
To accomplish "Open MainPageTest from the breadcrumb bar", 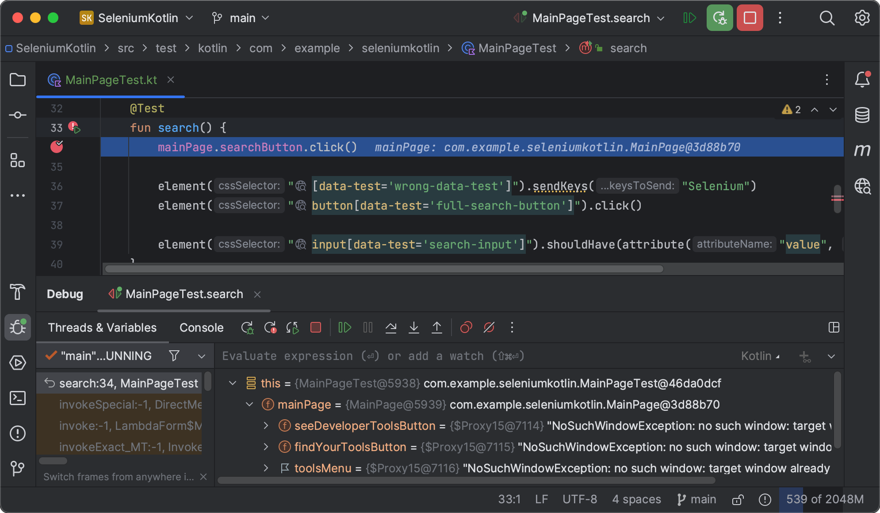I will [517, 48].
